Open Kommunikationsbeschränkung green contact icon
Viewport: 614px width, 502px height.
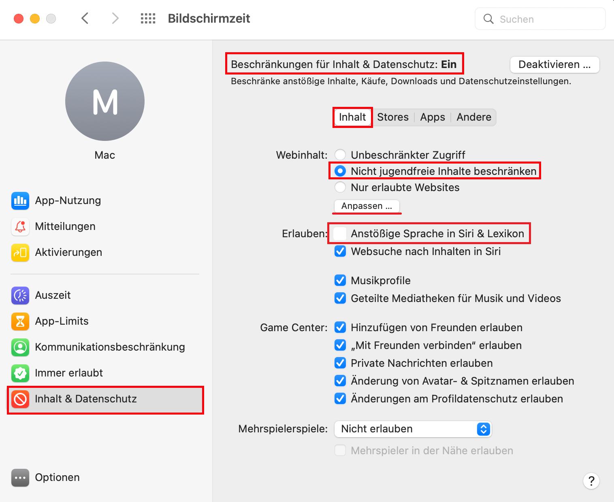coord(20,347)
